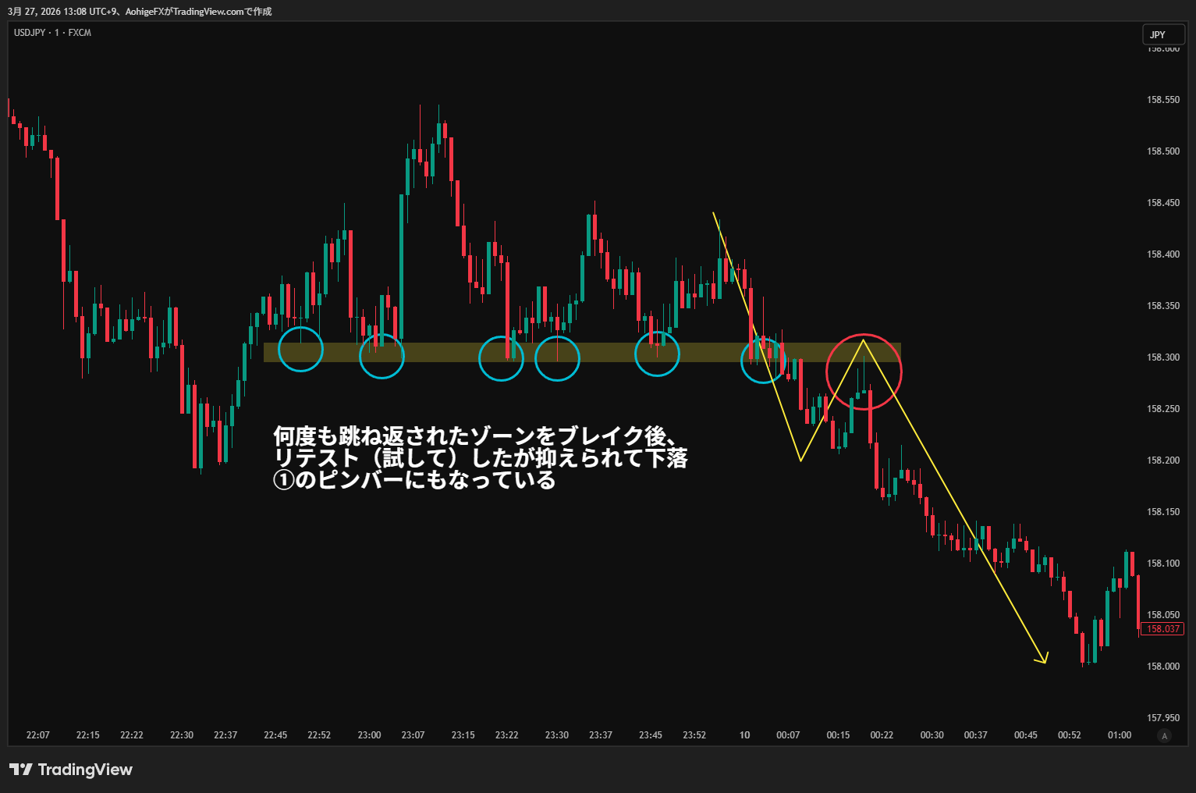Open the JPY currency selector

[1163, 34]
